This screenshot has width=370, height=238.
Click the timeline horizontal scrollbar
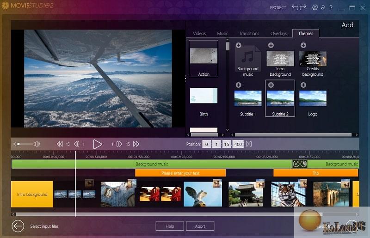(x=169, y=214)
